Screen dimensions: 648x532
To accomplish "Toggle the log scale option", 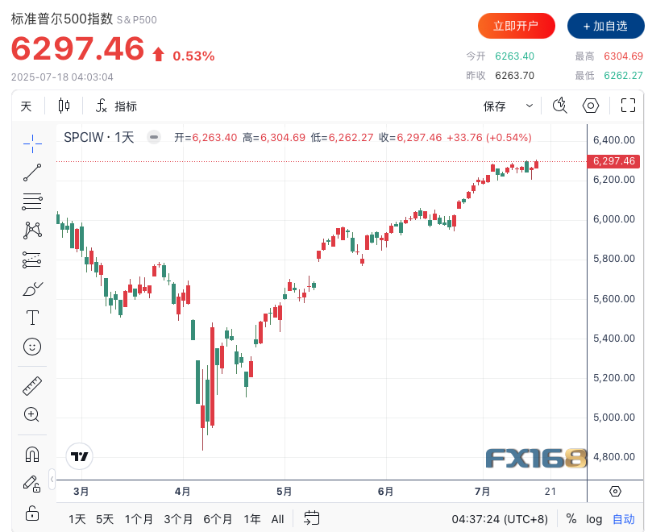I will (x=594, y=518).
